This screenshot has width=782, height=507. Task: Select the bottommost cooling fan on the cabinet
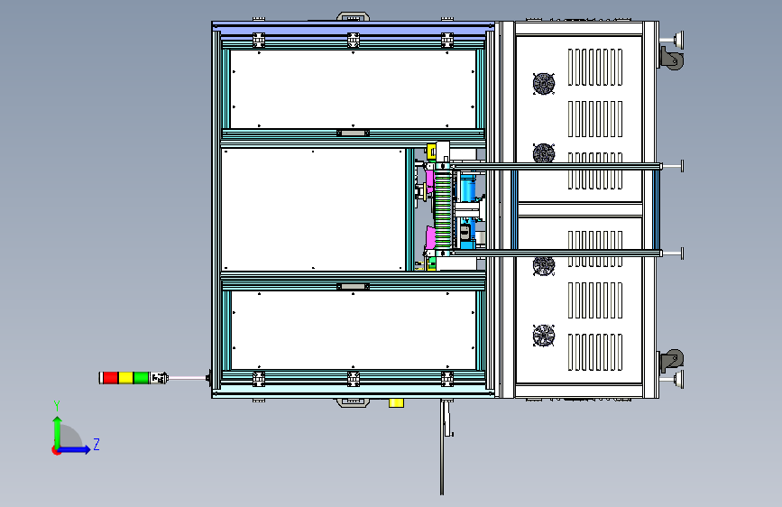(544, 336)
